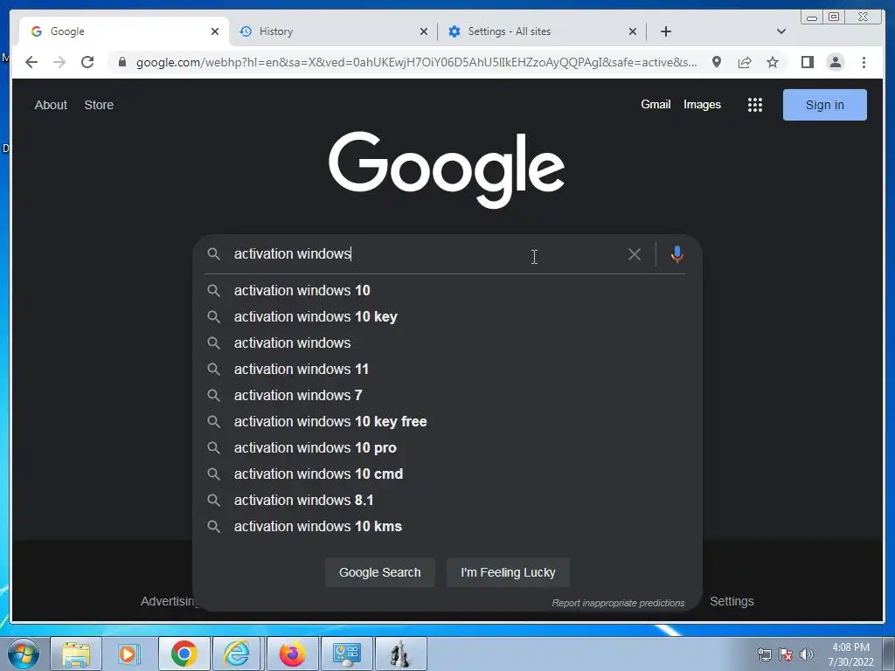Open volume control in system tray
Screen dimensions: 895x671
[806, 654]
